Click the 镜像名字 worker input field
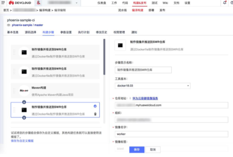Screen dimensions: 233x157 coord(172,134)
